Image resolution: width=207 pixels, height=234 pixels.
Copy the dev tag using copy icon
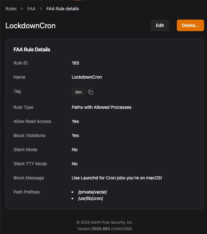click(91, 92)
